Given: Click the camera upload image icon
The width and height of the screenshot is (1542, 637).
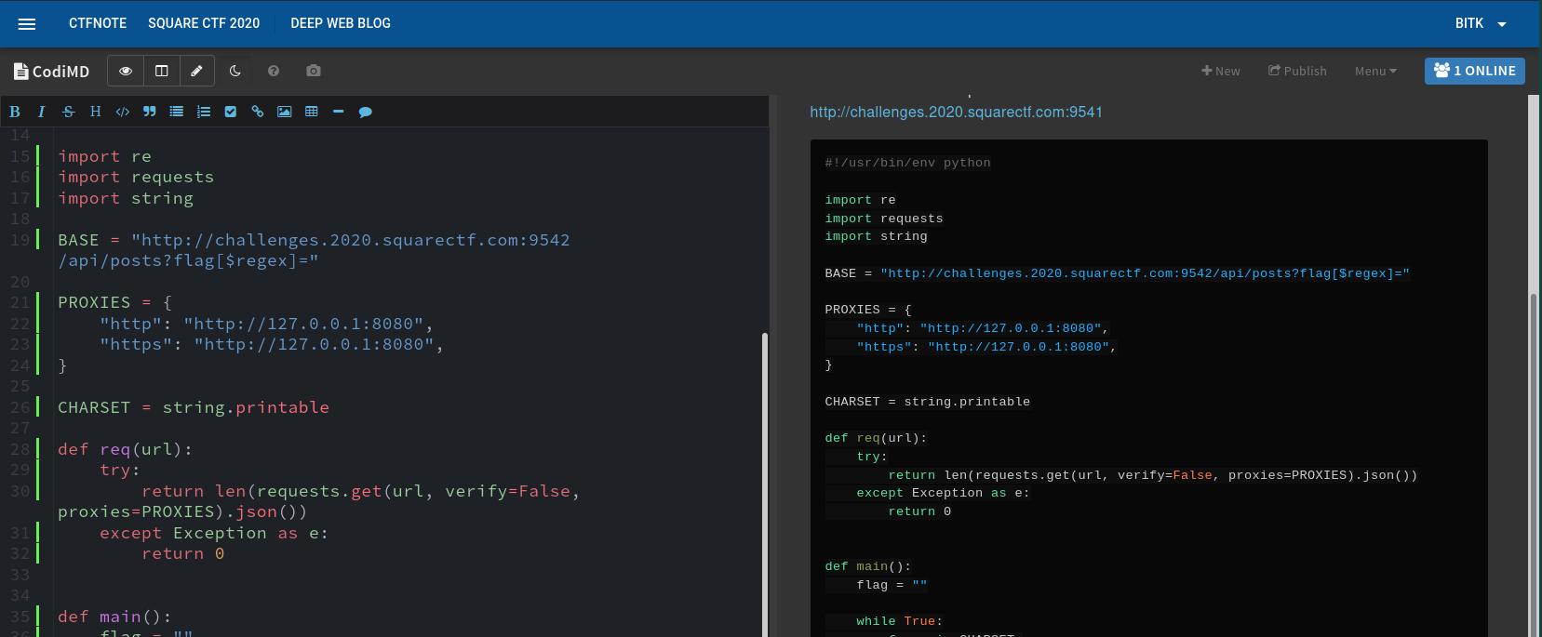Looking at the screenshot, I should pos(314,71).
